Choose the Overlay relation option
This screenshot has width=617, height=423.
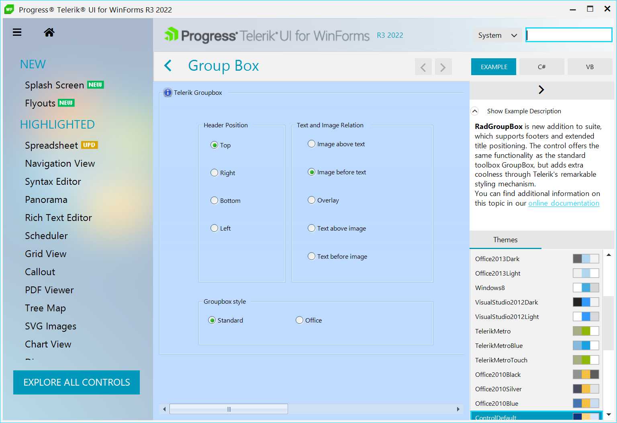click(x=323, y=200)
